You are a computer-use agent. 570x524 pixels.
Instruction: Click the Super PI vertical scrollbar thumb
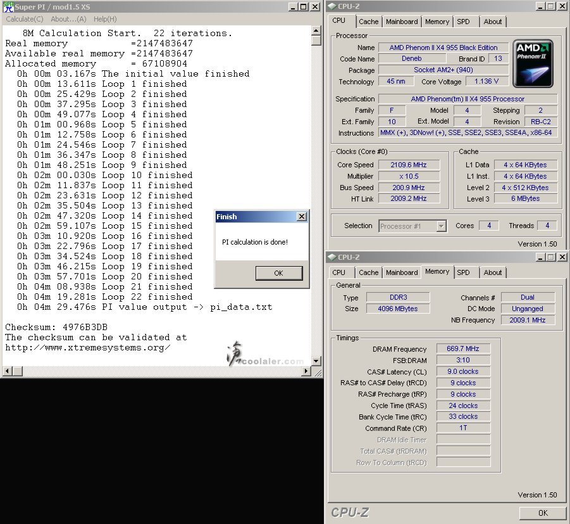[x=316, y=40]
